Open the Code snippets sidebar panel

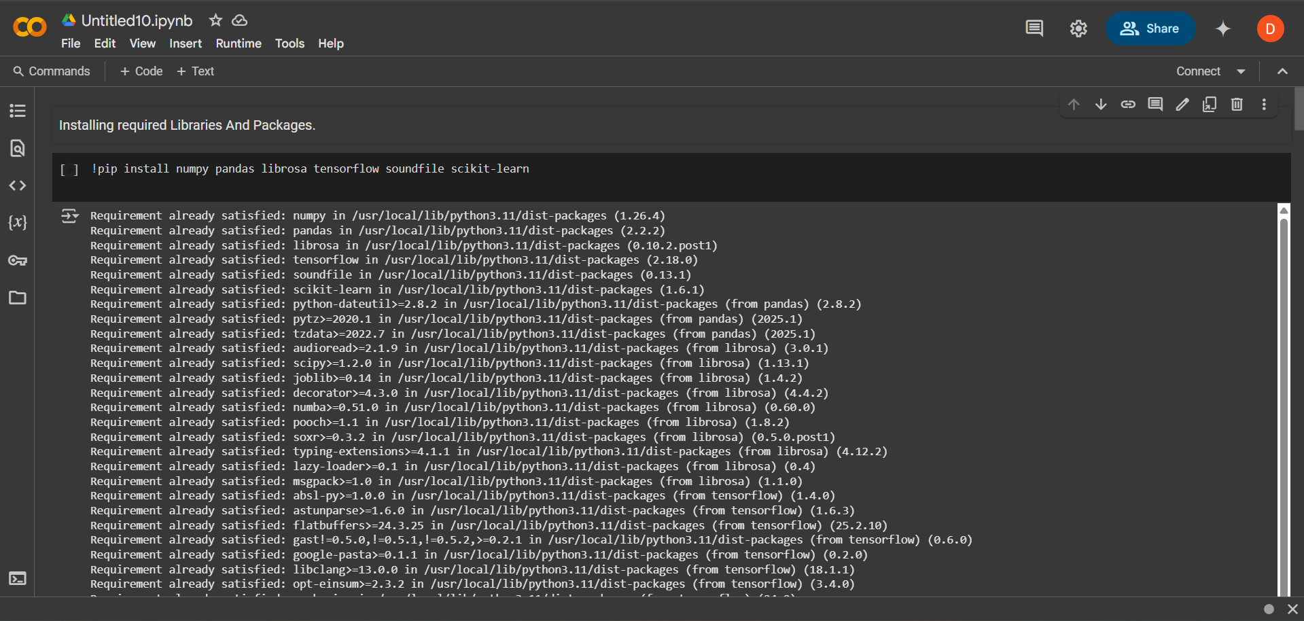18,185
